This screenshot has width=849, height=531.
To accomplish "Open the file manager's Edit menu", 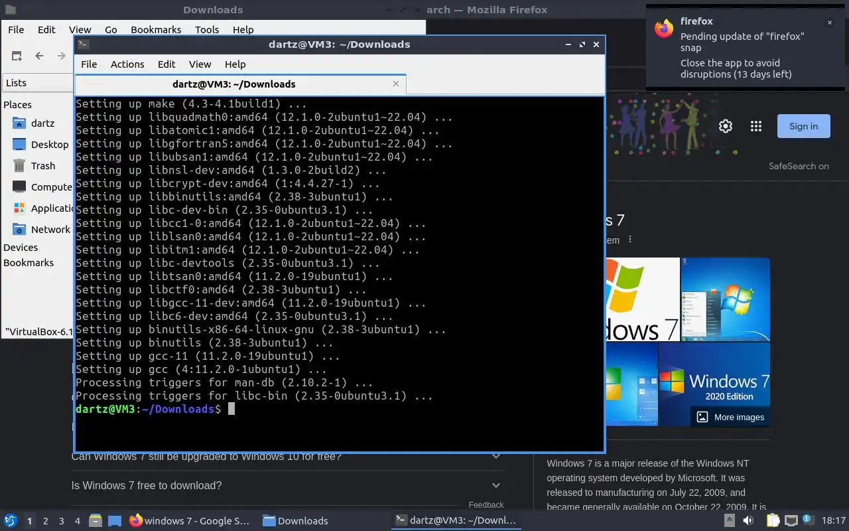I will [x=46, y=29].
